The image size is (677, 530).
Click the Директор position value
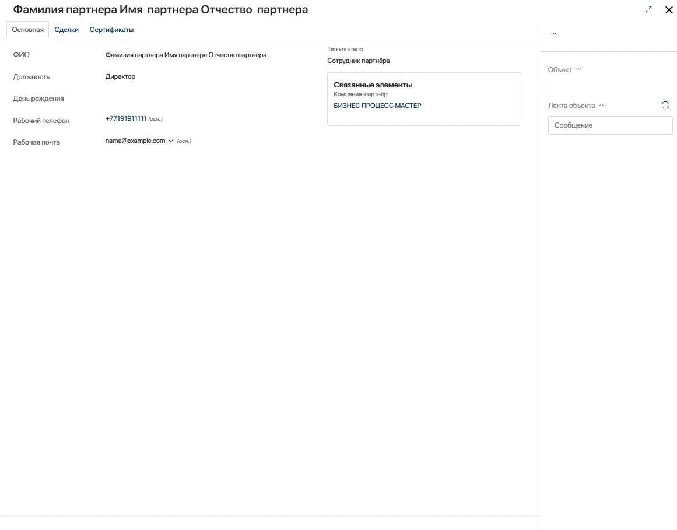tap(120, 76)
